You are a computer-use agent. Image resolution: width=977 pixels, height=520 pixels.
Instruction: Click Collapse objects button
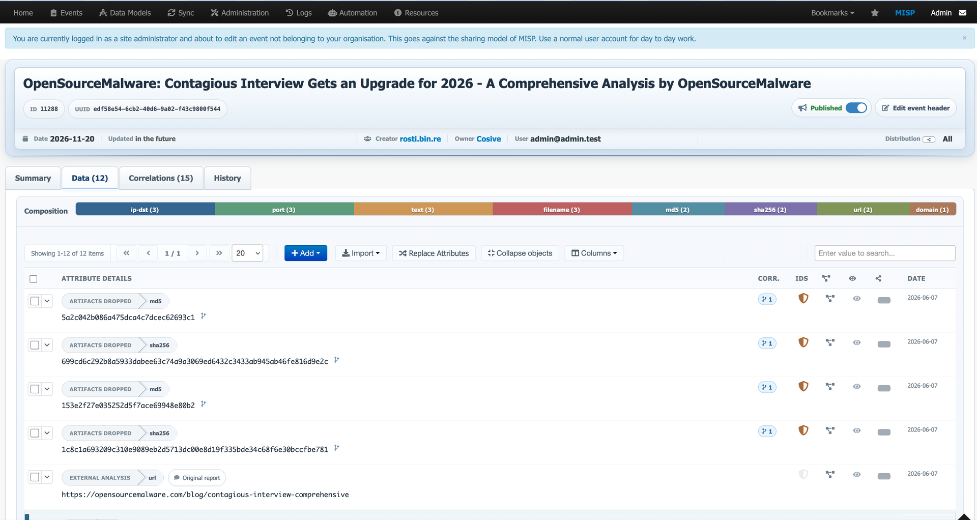coord(520,253)
